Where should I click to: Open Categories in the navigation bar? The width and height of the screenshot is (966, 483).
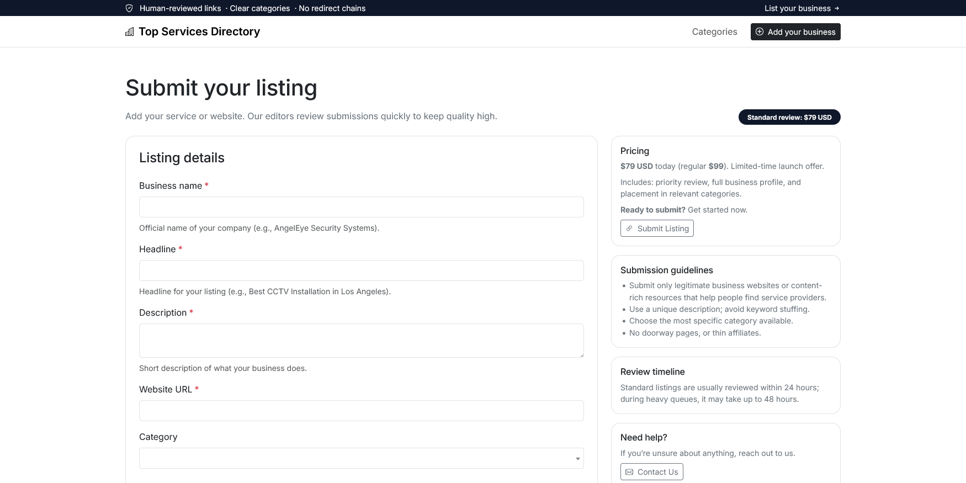pyautogui.click(x=714, y=32)
